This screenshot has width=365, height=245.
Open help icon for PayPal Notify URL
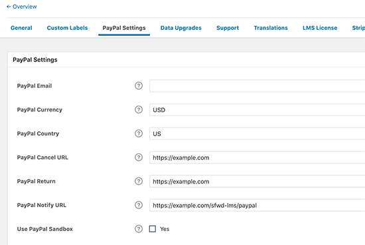pyautogui.click(x=139, y=205)
